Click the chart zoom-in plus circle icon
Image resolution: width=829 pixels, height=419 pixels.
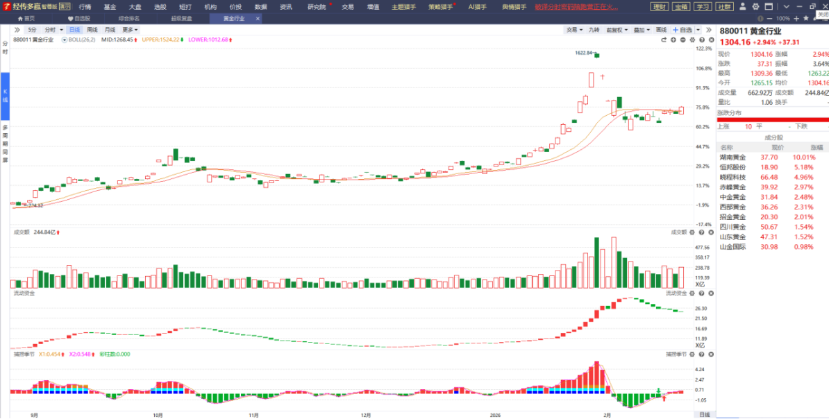pyautogui.click(x=673, y=40)
